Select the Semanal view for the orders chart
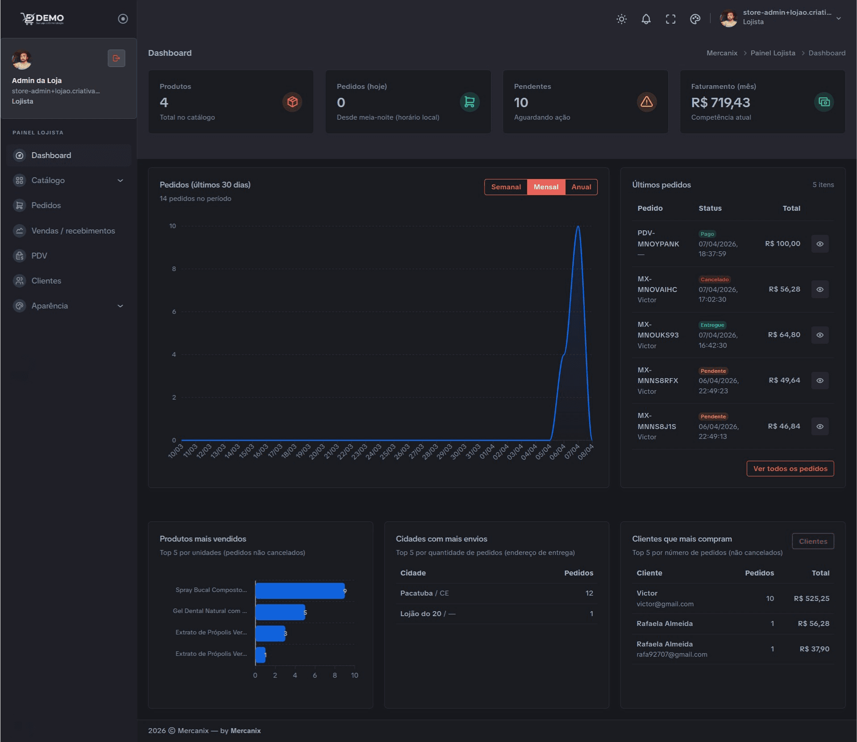This screenshot has width=857, height=742. [x=506, y=187]
